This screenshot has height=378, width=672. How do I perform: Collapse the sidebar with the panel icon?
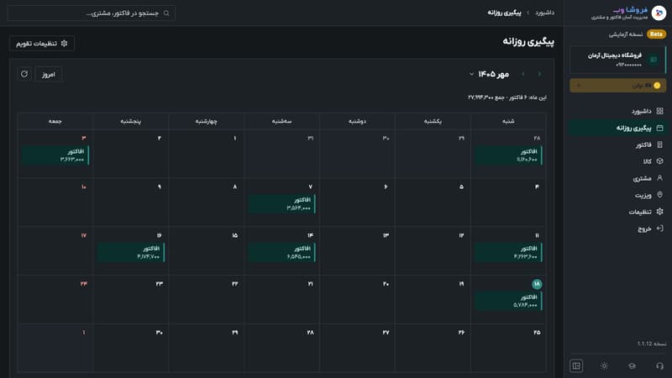[x=576, y=365]
